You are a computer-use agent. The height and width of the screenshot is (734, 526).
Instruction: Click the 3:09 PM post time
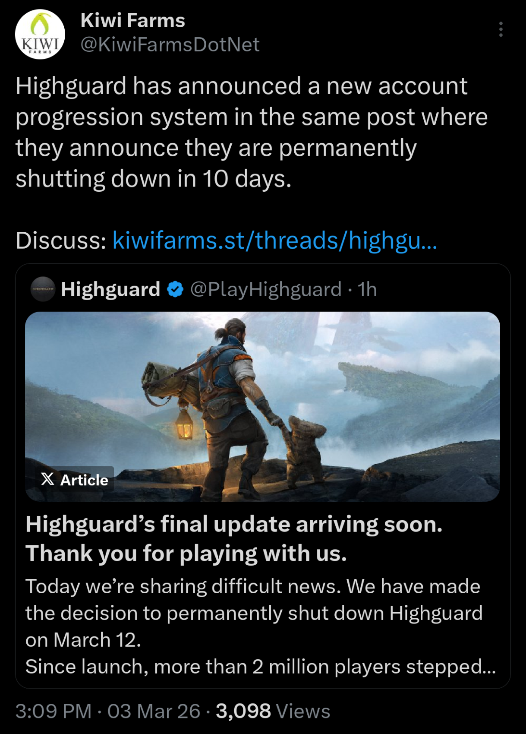point(54,711)
